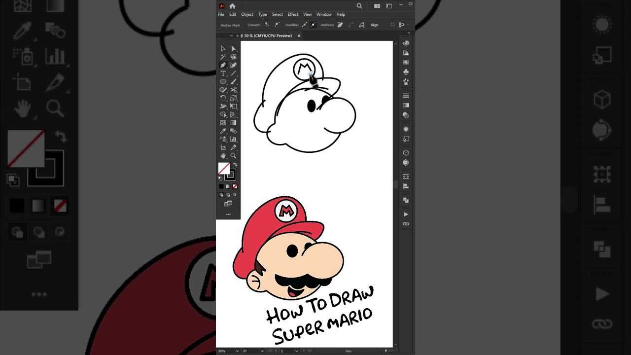This screenshot has height=355, width=631.
Task: Convert selected anchor to corner
Action: [267, 25]
